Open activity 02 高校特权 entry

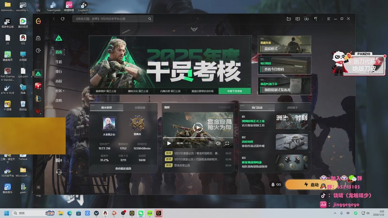pyautogui.click(x=275, y=142)
